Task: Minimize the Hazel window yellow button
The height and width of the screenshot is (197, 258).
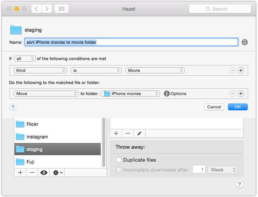Action: pos(17,9)
